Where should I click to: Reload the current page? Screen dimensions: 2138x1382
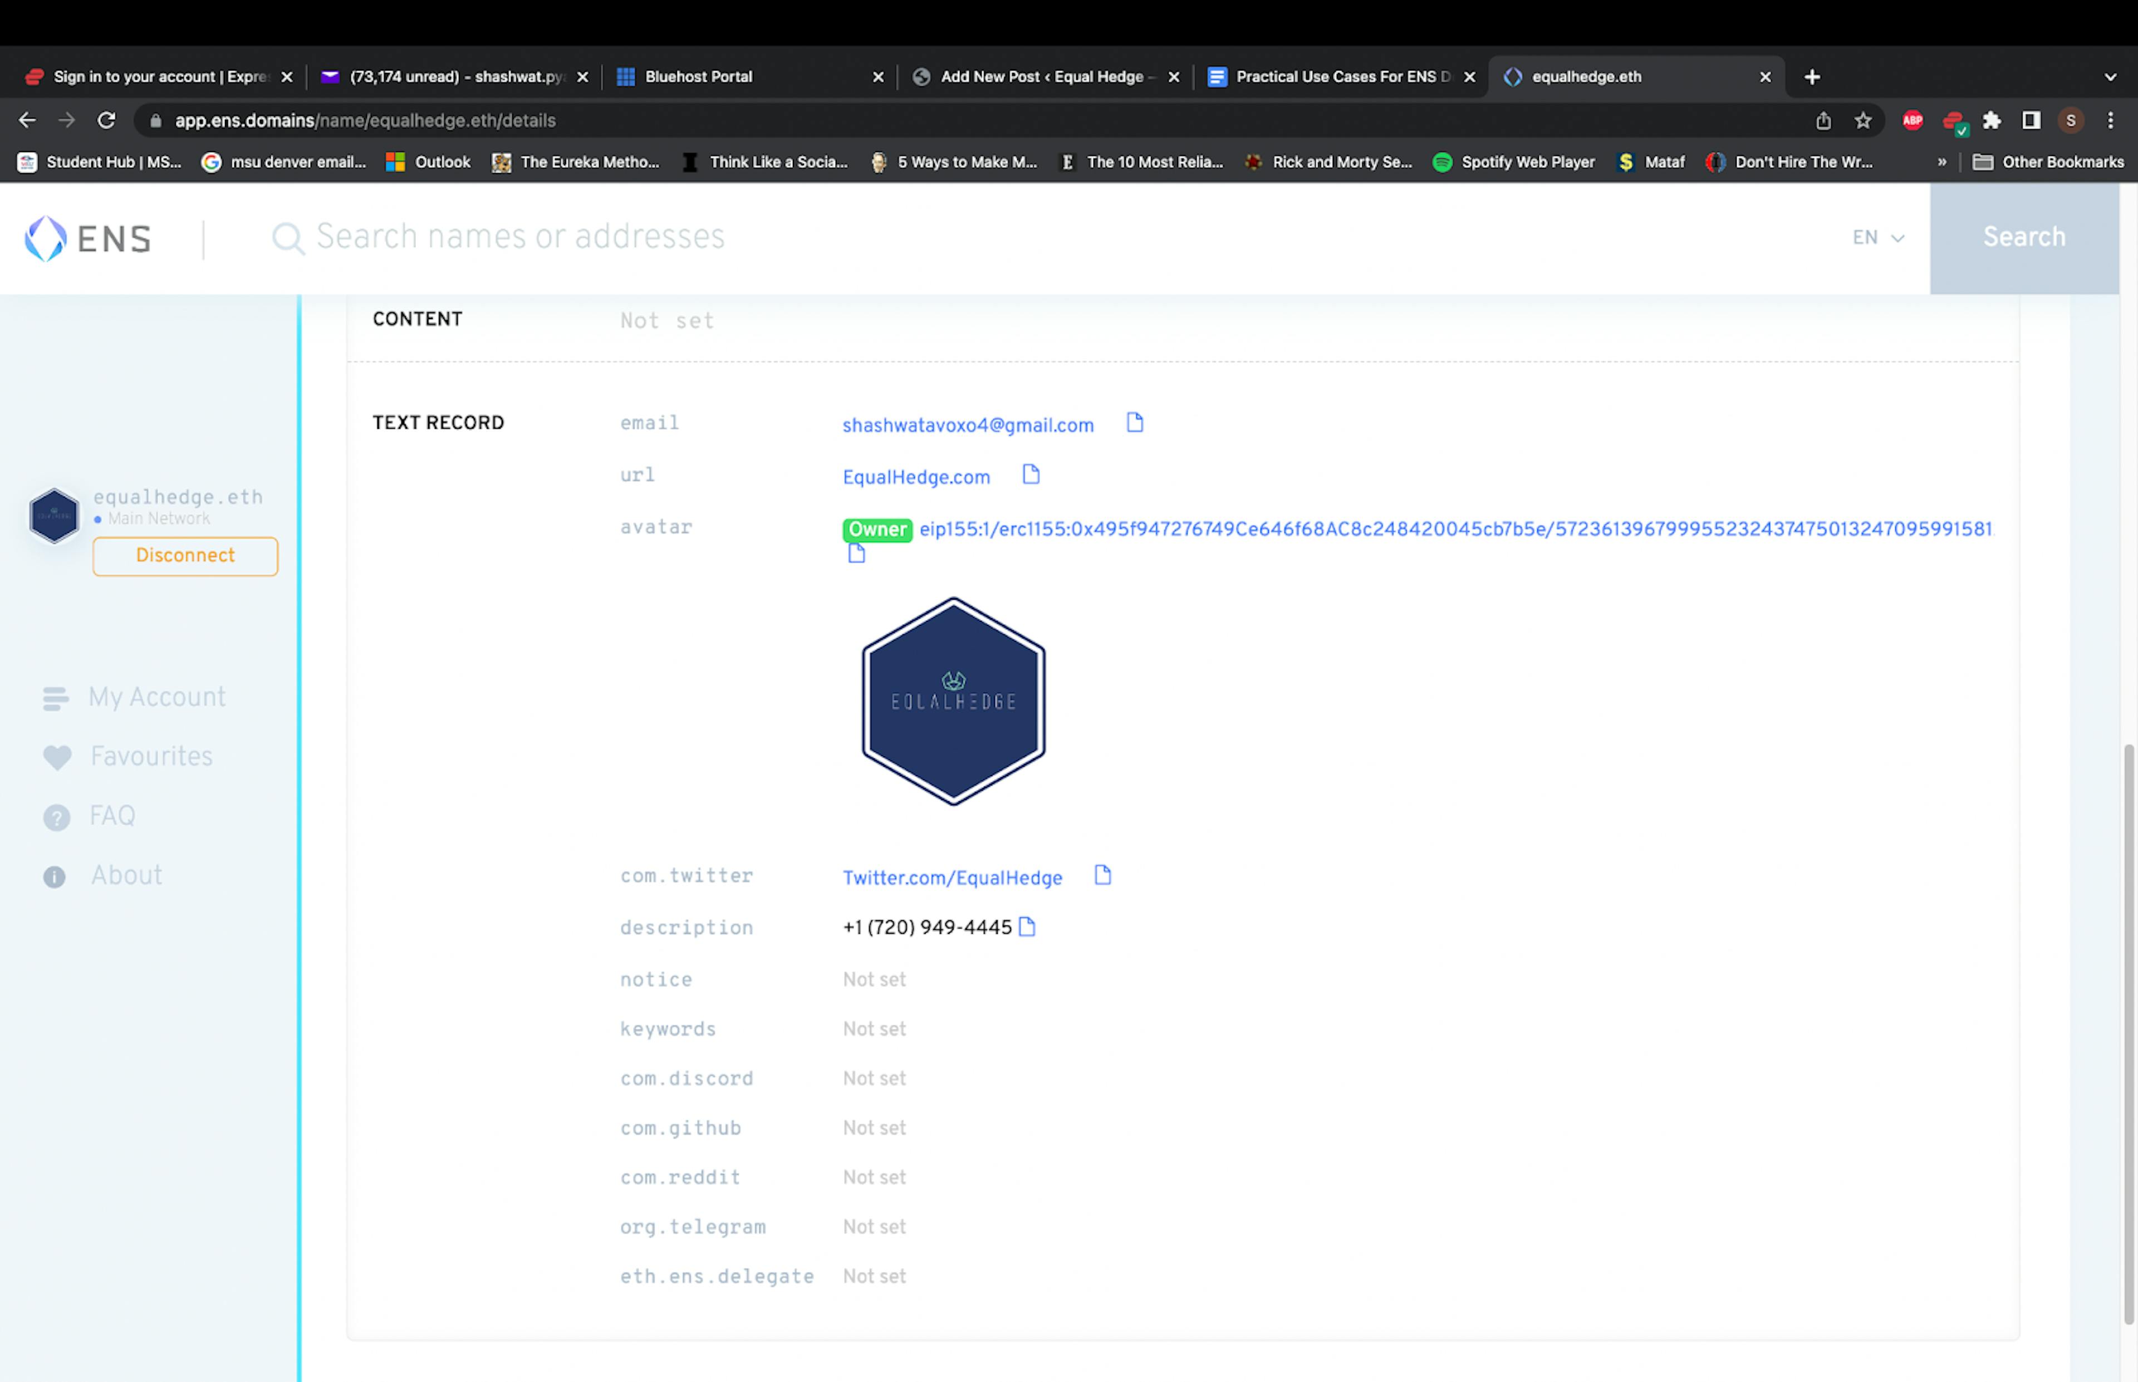pos(107,120)
